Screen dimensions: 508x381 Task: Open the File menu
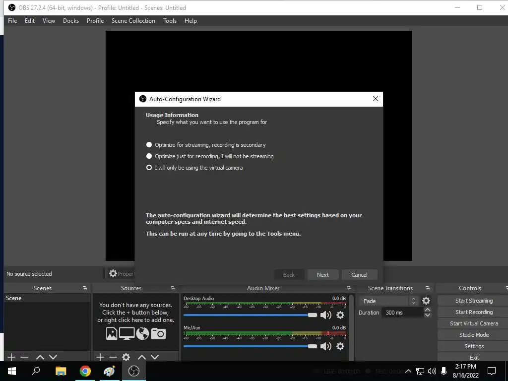[x=12, y=21]
